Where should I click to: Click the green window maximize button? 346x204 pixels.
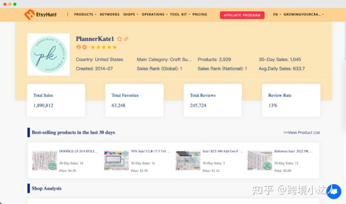(15, 4)
